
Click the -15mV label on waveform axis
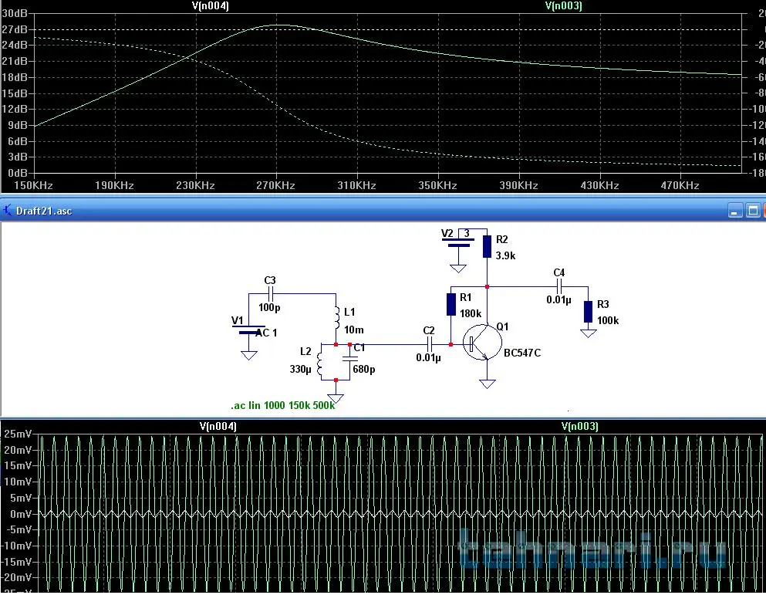[16, 562]
